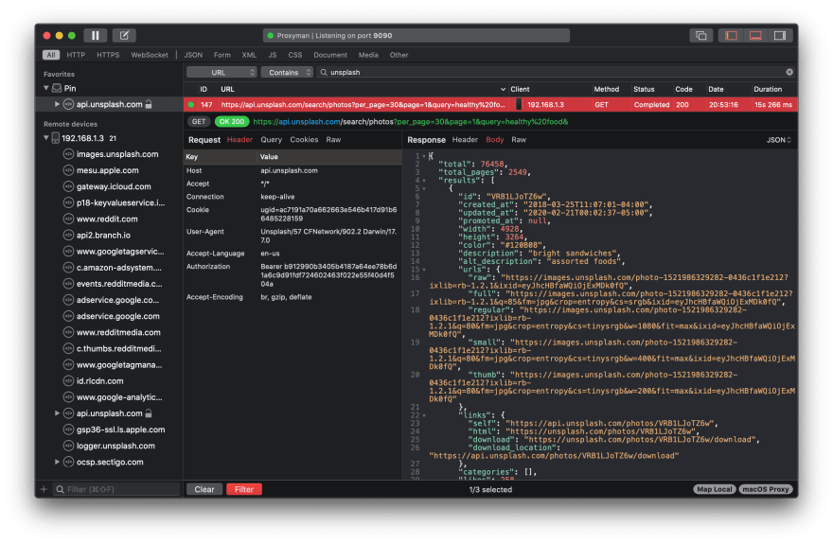Click the green status dot on row 147
Viewport: 833px width, 544px height.
[x=190, y=105]
